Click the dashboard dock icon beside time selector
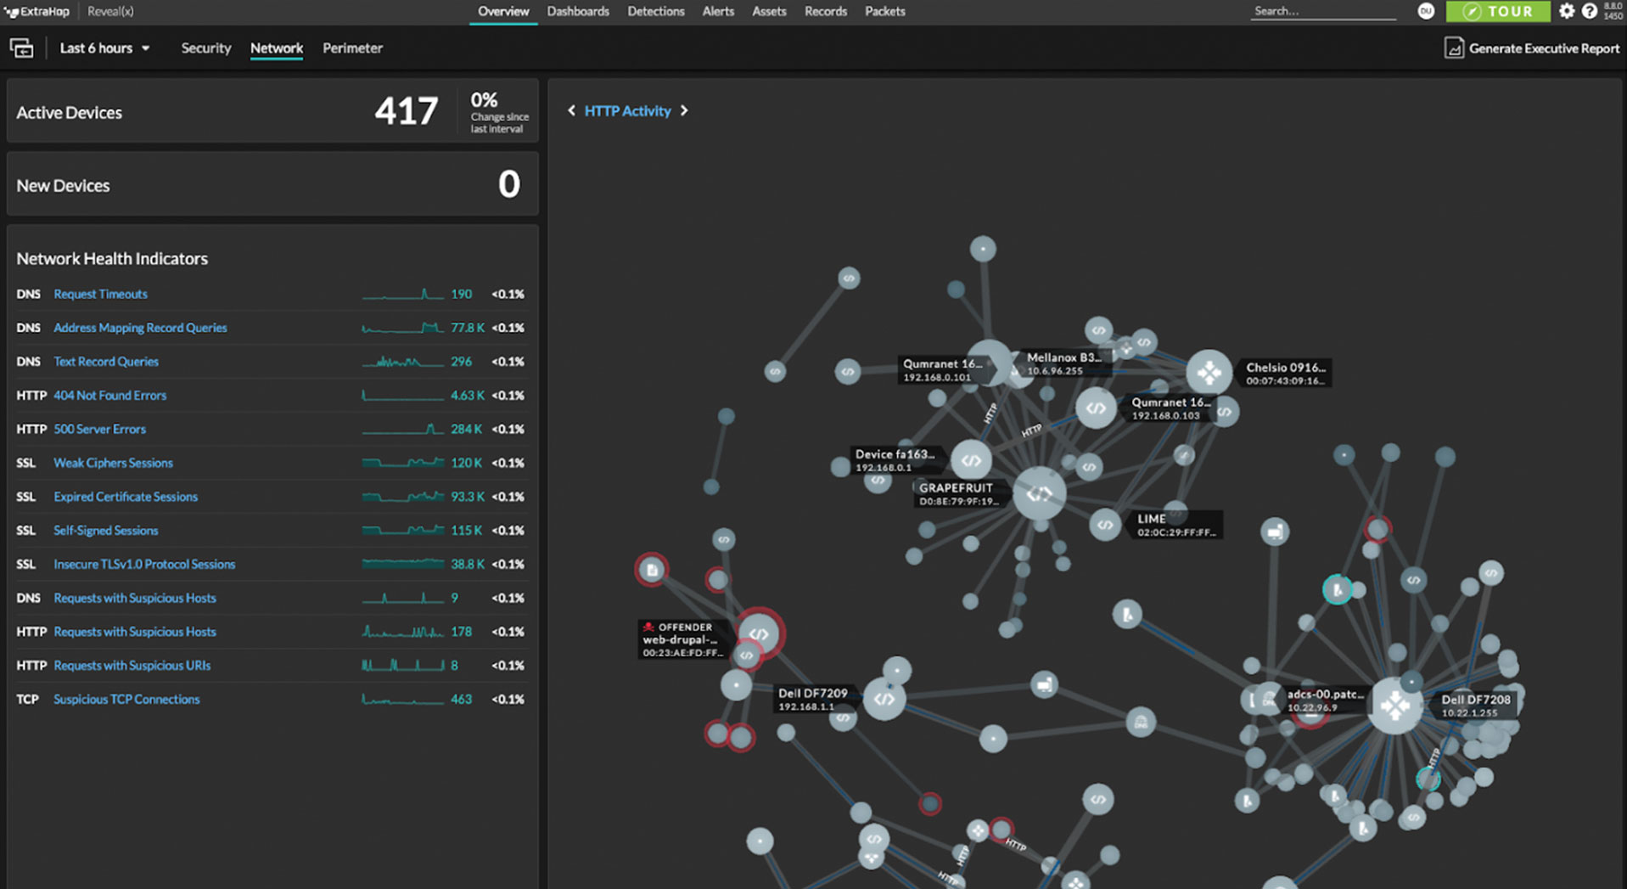Image resolution: width=1627 pixels, height=889 pixels. (x=22, y=48)
